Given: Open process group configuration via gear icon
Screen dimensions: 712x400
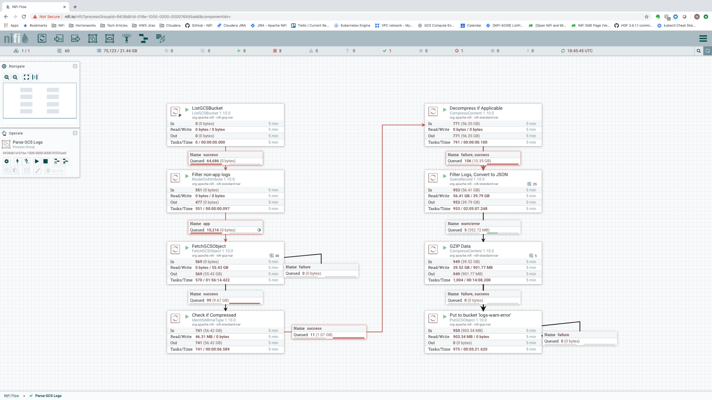Looking at the screenshot, I should 6,161.
